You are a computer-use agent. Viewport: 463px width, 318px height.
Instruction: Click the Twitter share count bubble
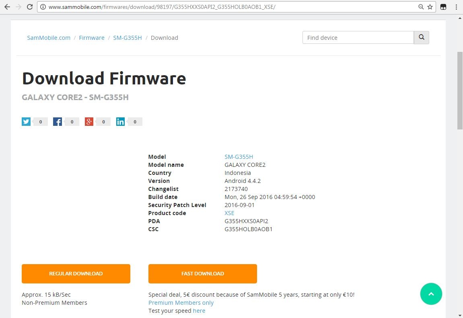pyautogui.click(x=41, y=121)
